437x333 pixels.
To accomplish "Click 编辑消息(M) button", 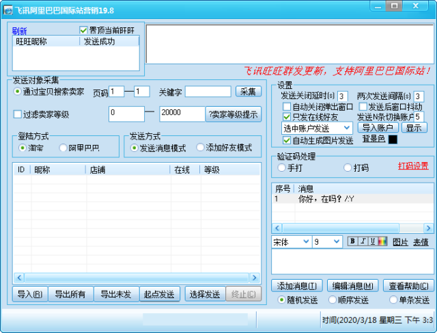I will click(x=352, y=286).
